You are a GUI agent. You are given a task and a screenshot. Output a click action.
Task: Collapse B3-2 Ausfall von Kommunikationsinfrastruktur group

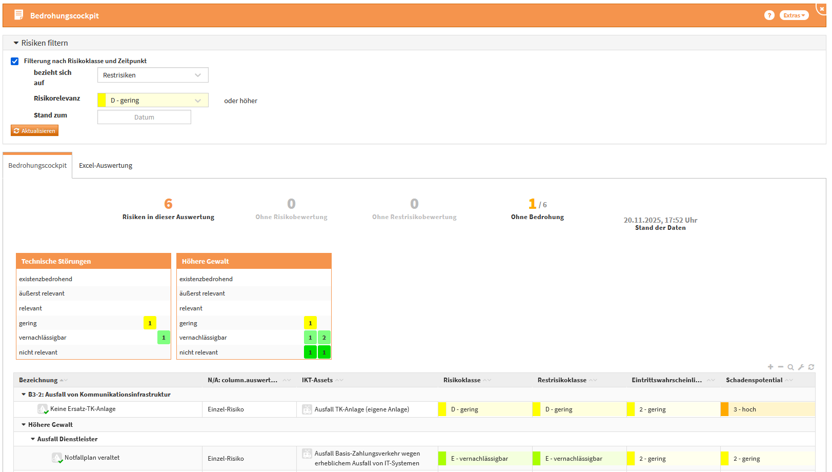(24, 395)
